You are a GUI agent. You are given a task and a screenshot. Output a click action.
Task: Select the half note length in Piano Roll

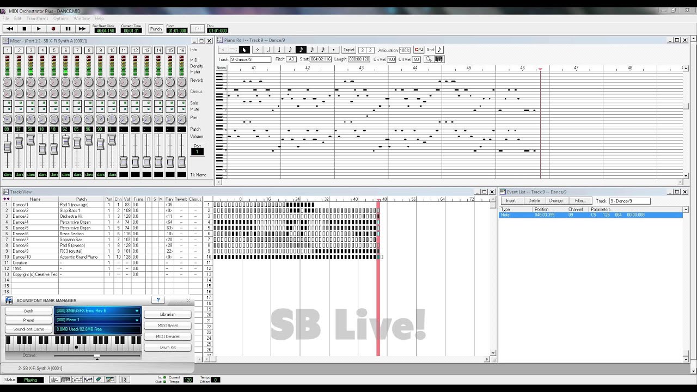[x=268, y=50]
